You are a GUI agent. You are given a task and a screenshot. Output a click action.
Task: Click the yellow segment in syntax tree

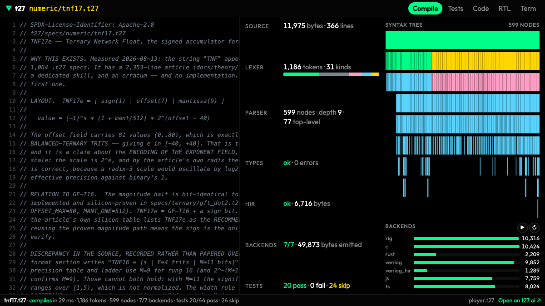point(485,61)
